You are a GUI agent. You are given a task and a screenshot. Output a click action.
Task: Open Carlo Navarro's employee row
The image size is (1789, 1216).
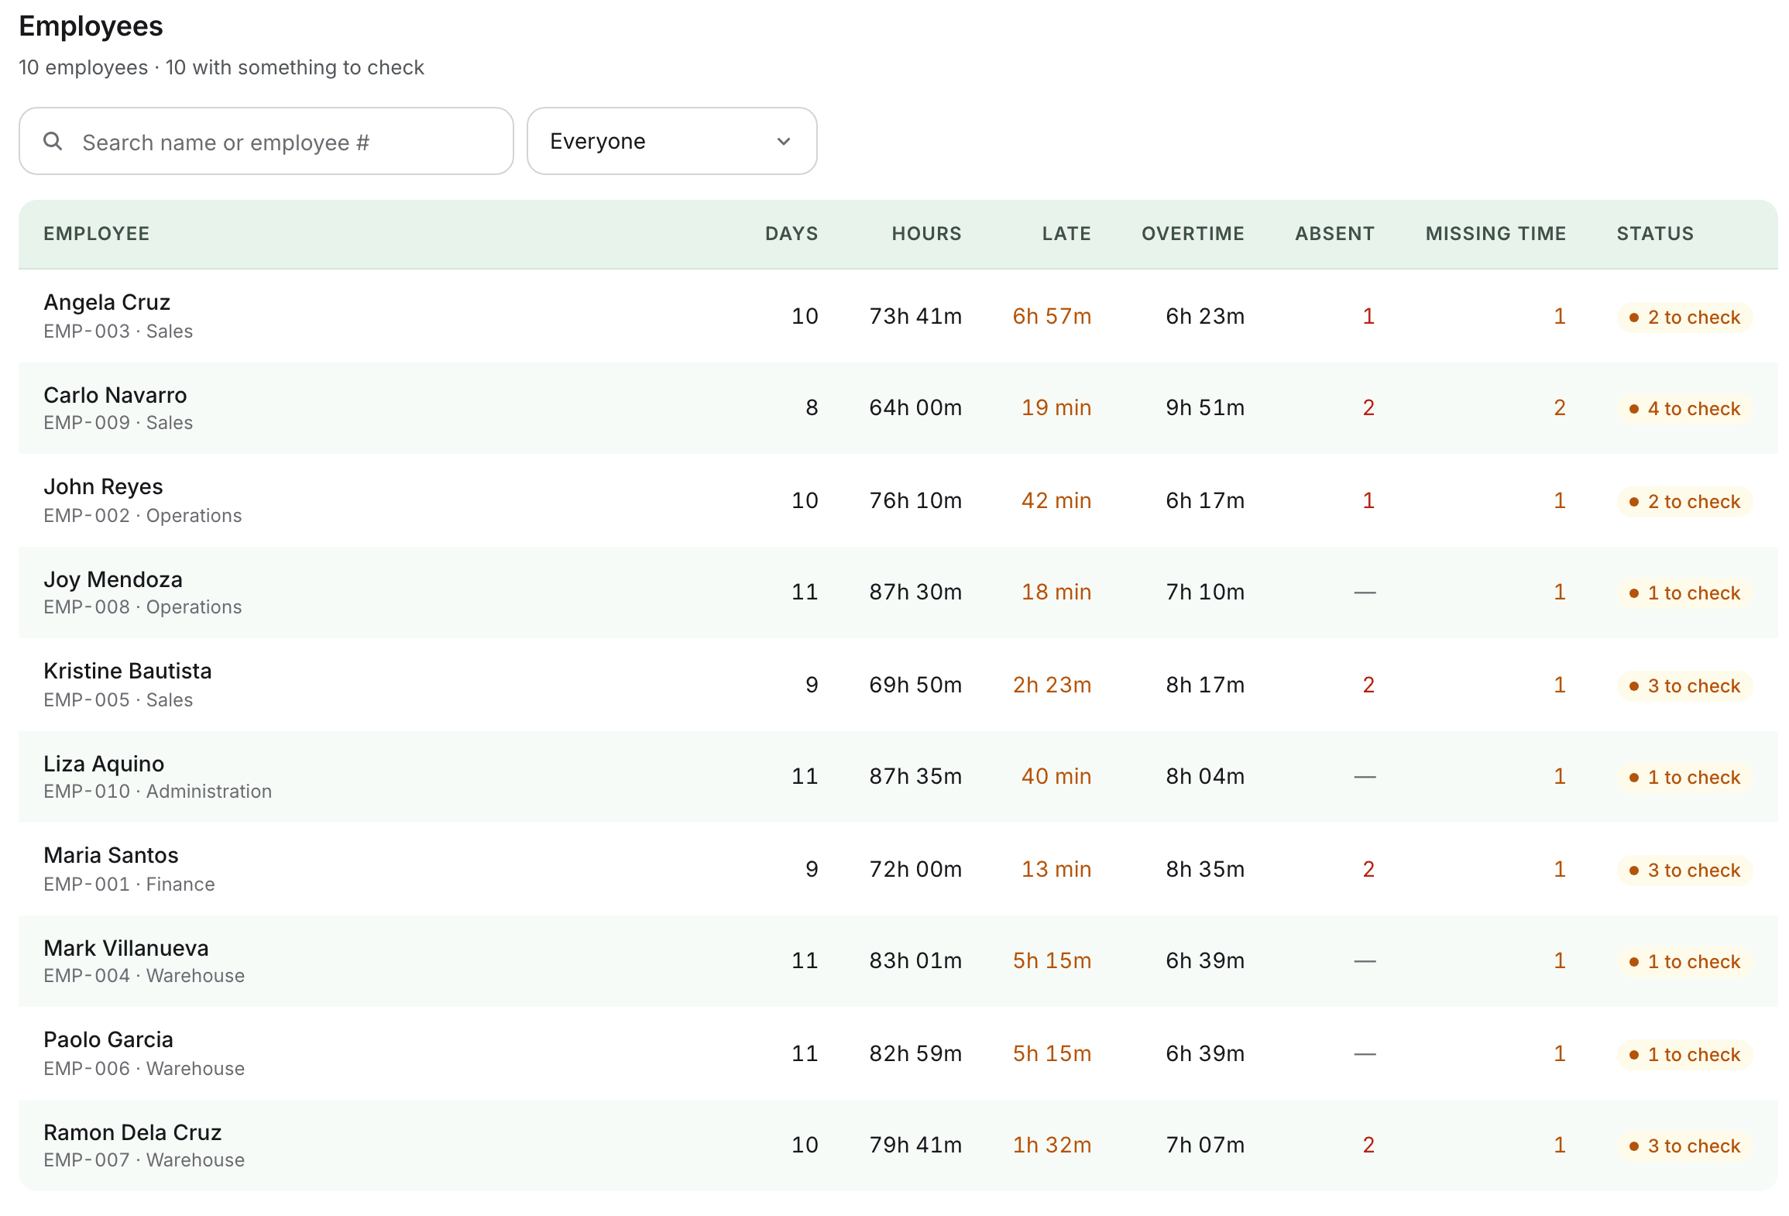tap(898, 408)
